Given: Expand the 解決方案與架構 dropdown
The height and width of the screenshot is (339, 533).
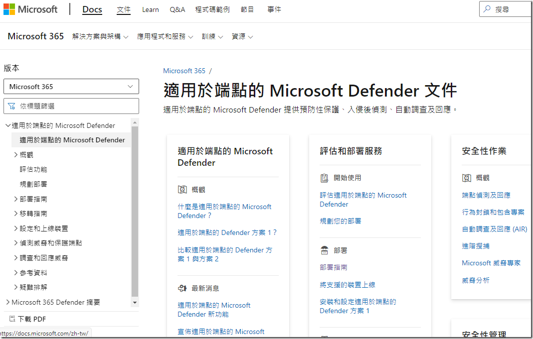Looking at the screenshot, I should point(100,36).
